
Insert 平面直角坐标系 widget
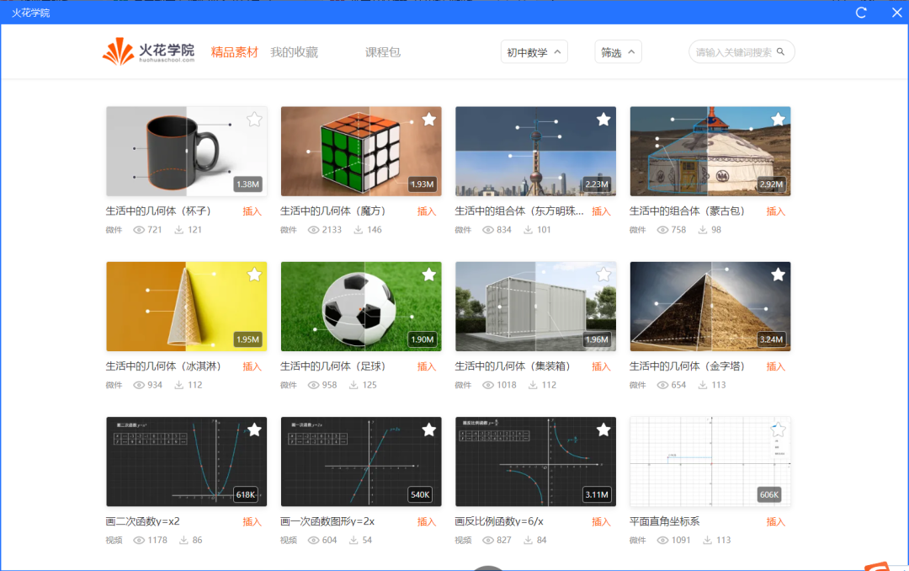pyautogui.click(x=776, y=521)
